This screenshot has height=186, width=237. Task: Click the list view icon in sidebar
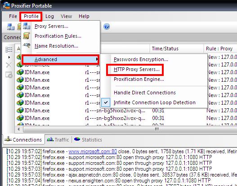click(9, 50)
